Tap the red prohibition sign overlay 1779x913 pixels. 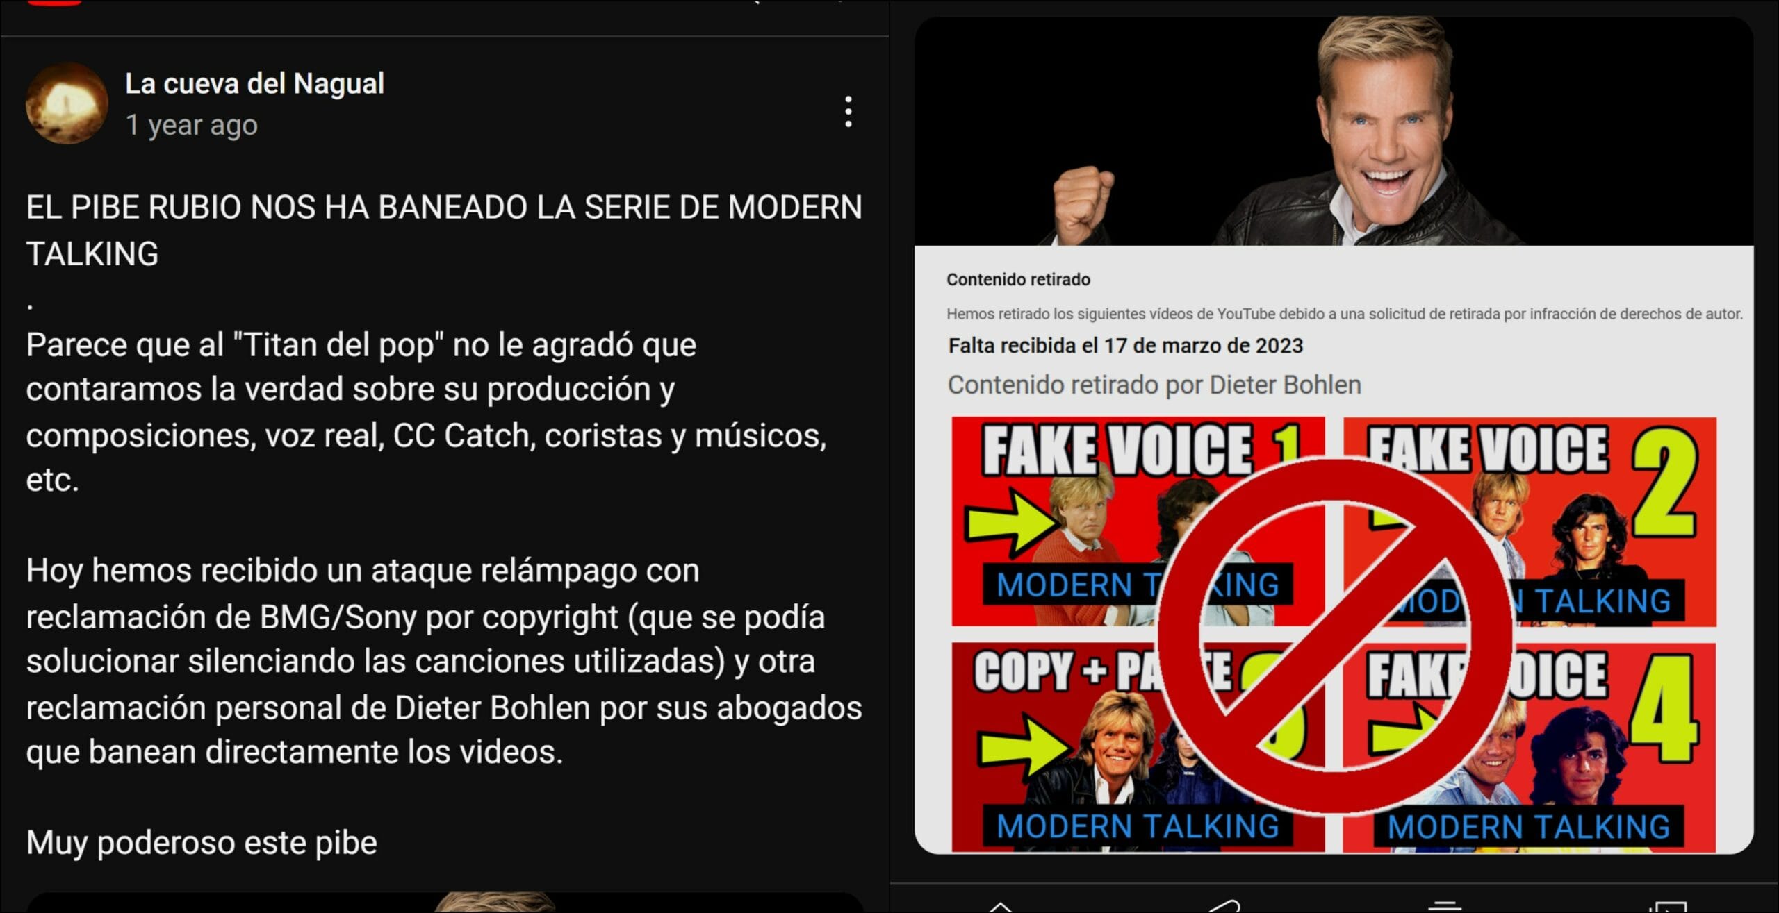click(x=1334, y=635)
